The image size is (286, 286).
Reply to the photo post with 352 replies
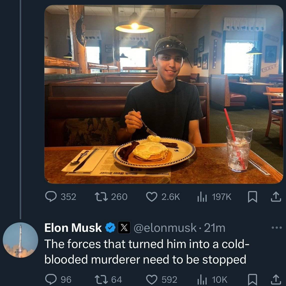click(51, 197)
